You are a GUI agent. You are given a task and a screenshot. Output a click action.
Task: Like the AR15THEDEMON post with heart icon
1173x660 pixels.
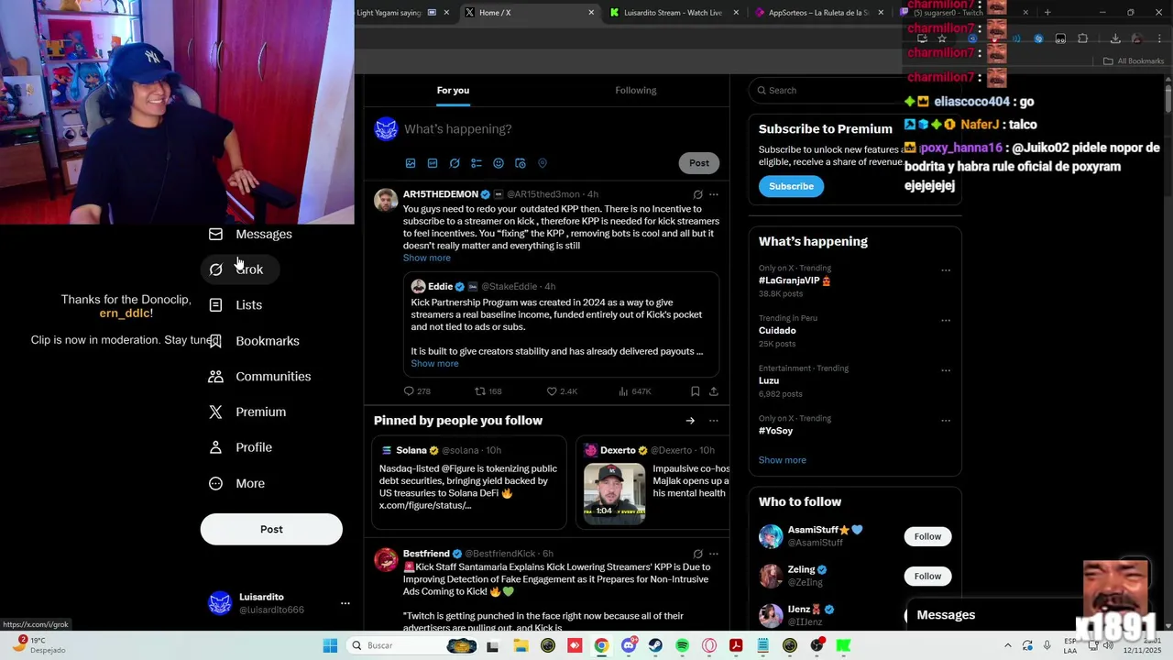click(x=552, y=391)
